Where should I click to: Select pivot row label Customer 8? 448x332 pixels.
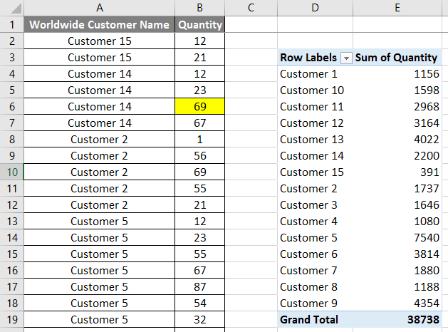(x=315, y=287)
